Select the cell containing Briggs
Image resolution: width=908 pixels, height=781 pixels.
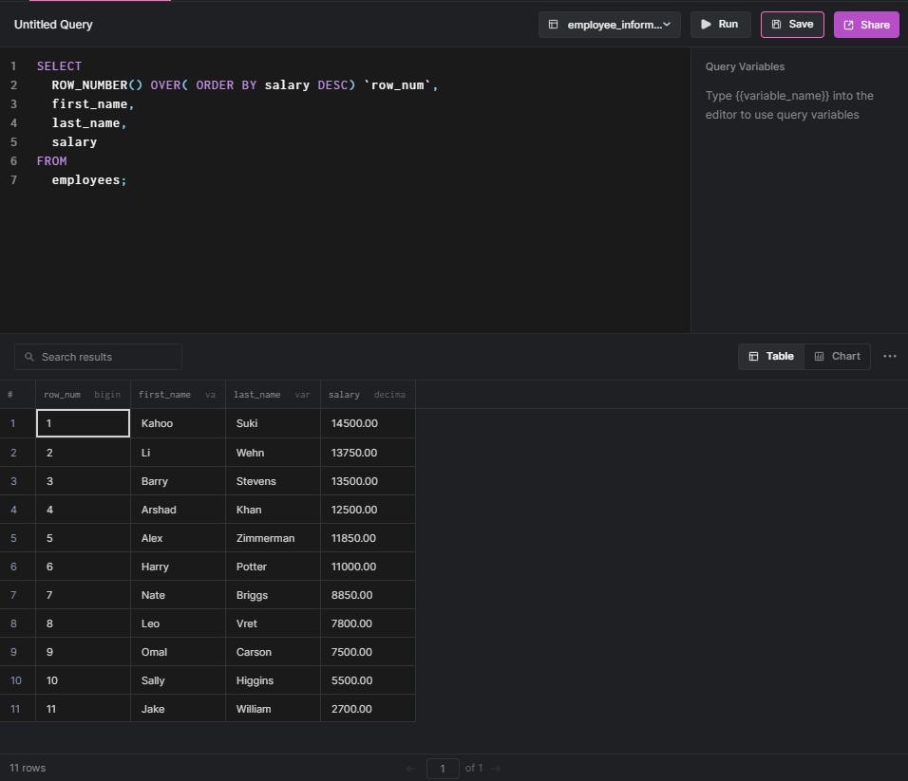click(x=273, y=595)
